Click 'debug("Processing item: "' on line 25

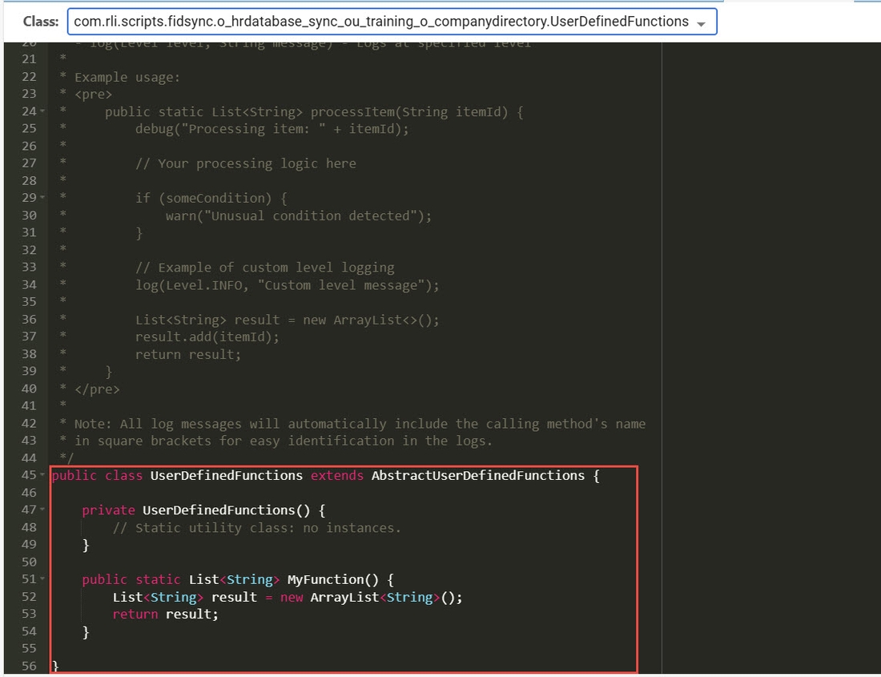coord(231,129)
